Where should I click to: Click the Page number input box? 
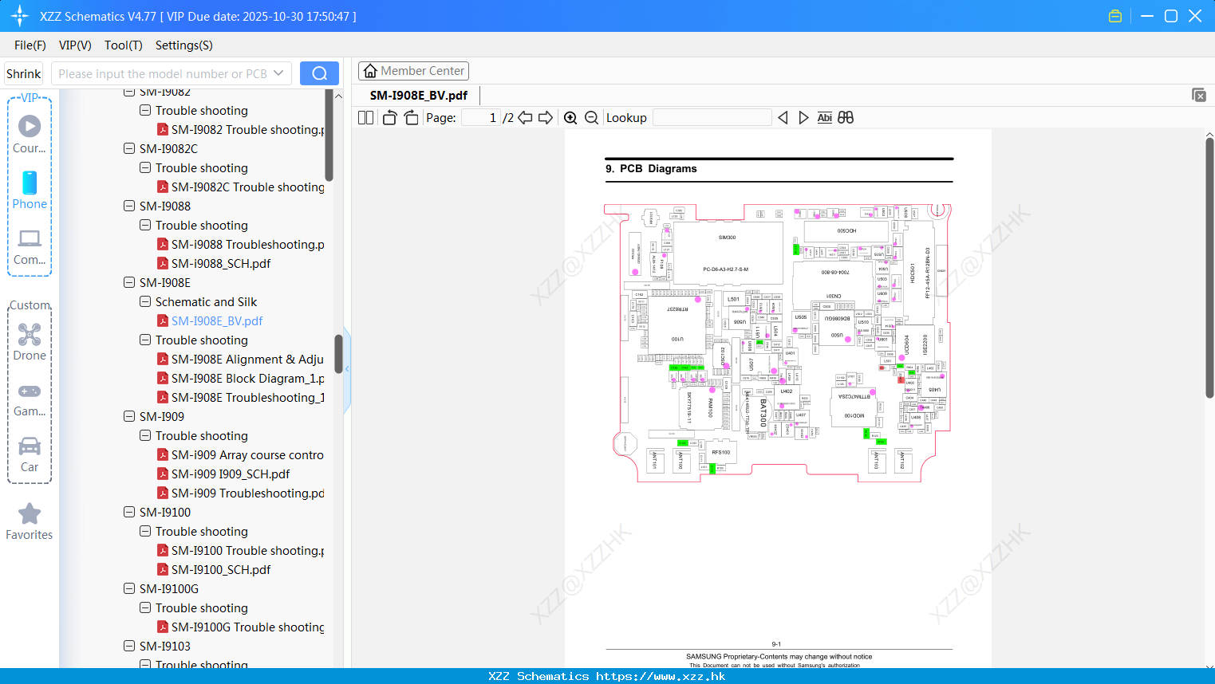tap(481, 117)
